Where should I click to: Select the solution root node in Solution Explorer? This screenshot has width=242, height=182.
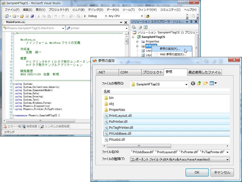click(164, 33)
